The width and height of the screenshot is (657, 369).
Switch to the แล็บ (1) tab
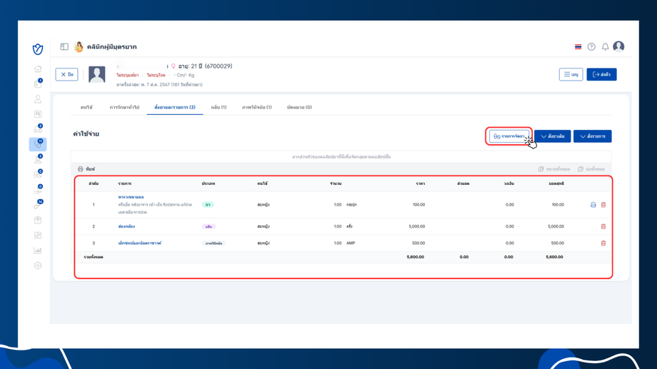pyautogui.click(x=219, y=107)
